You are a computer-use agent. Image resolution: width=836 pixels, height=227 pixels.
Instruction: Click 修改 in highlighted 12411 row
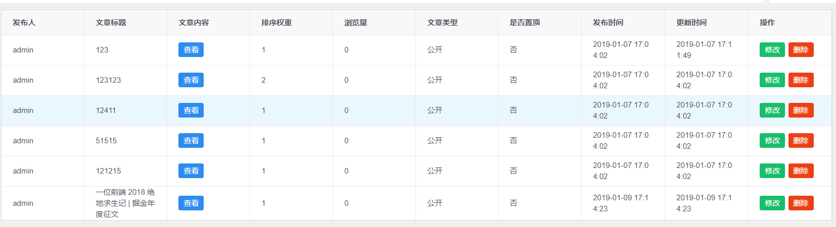coord(772,110)
